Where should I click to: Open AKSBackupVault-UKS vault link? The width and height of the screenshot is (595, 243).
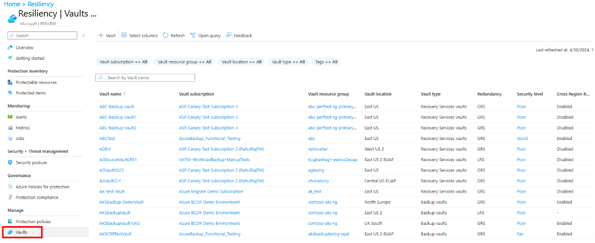118,223
